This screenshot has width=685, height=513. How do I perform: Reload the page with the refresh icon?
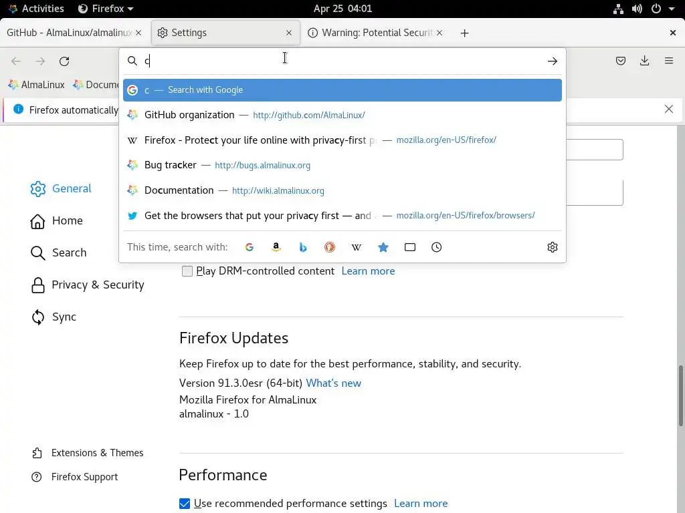[64, 61]
